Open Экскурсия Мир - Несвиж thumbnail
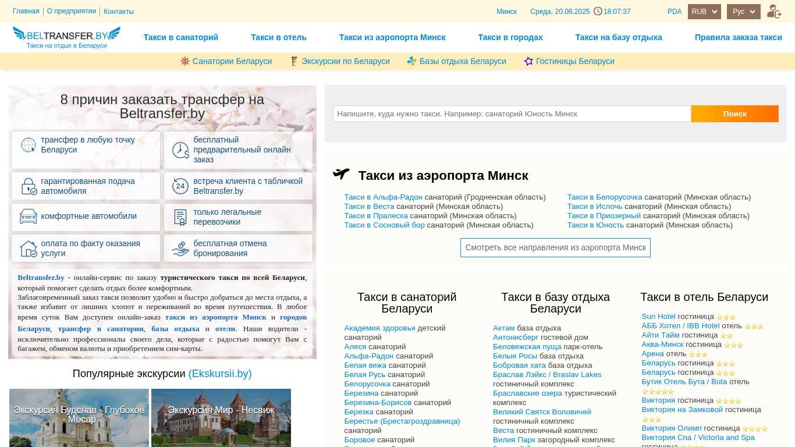795x447 pixels. pyautogui.click(x=221, y=418)
